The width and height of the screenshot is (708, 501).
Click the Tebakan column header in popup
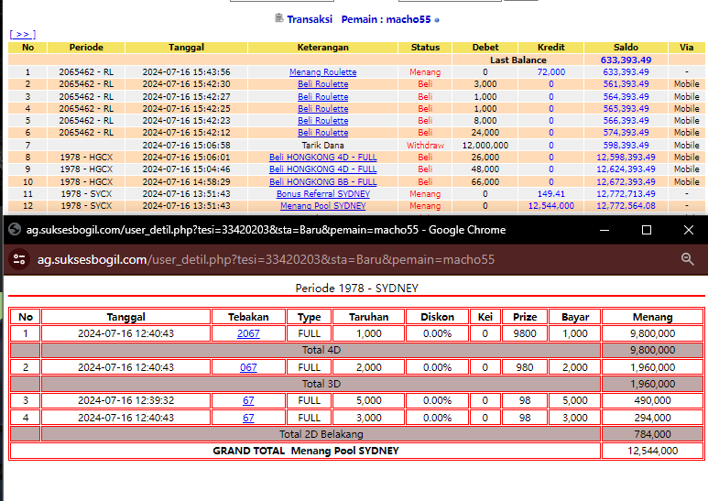click(x=248, y=317)
